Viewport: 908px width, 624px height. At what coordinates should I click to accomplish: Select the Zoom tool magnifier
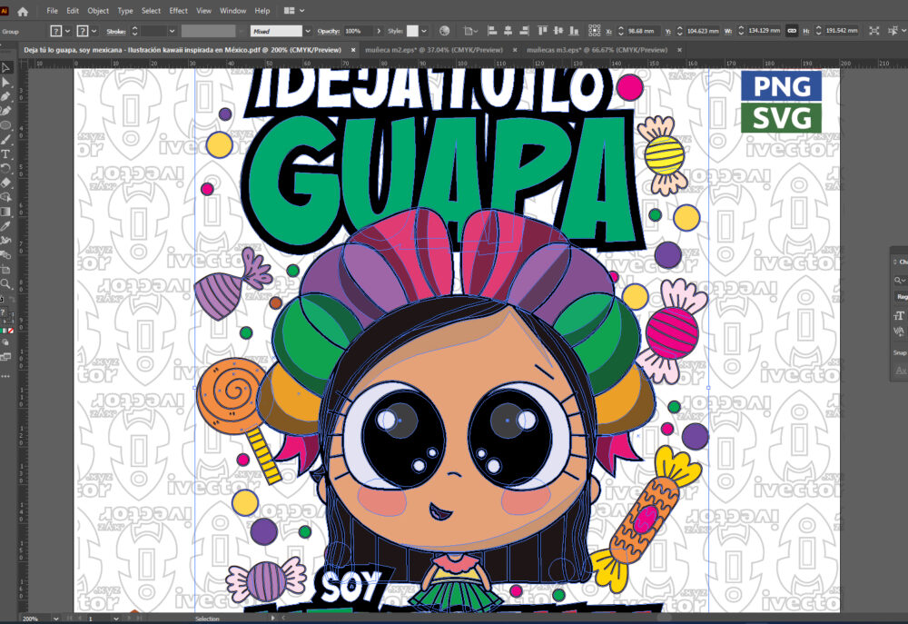pos(5,284)
